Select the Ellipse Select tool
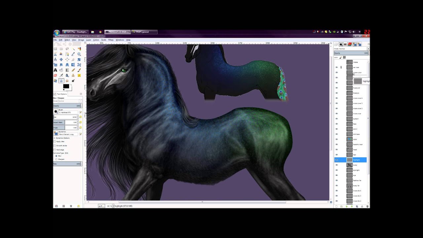The image size is (423, 238). point(61,49)
